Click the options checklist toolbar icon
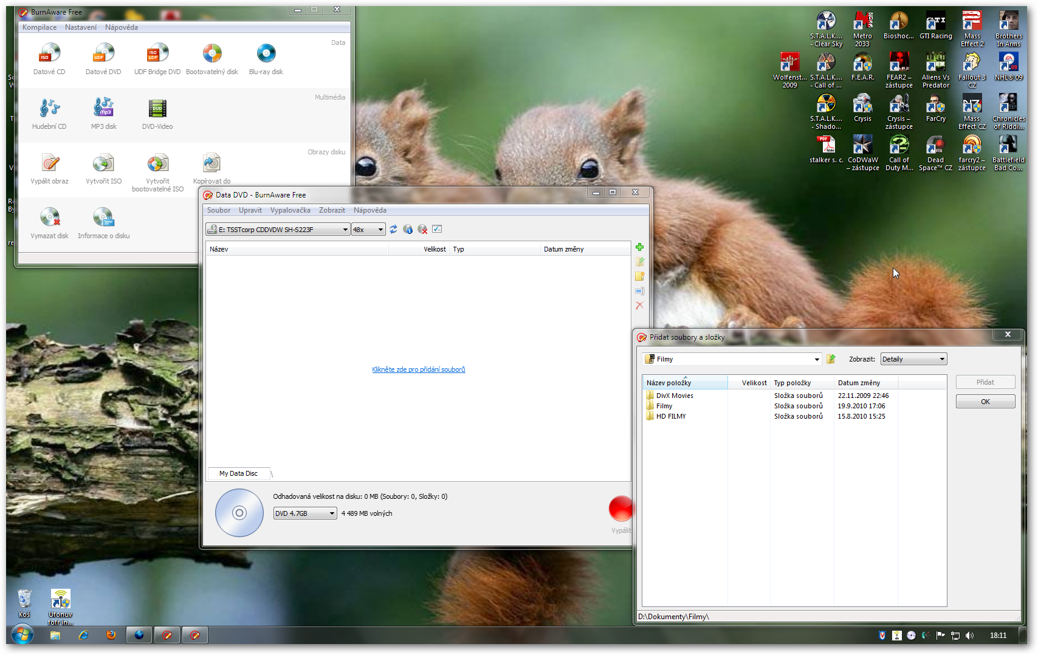The width and height of the screenshot is (1038, 655). (437, 229)
